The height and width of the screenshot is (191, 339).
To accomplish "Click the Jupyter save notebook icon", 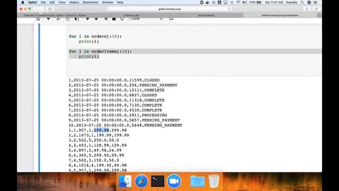I will [38, 19].
